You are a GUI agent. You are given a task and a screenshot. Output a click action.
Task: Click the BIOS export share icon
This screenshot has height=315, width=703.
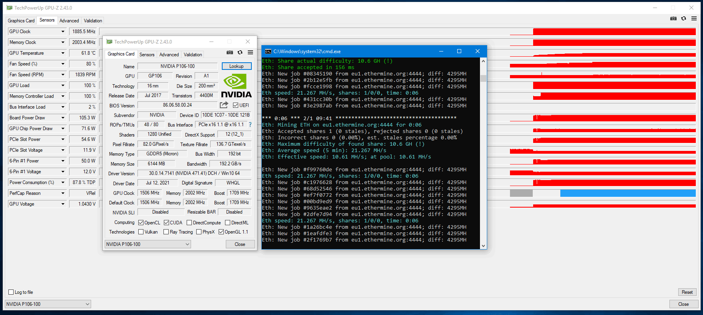(224, 105)
